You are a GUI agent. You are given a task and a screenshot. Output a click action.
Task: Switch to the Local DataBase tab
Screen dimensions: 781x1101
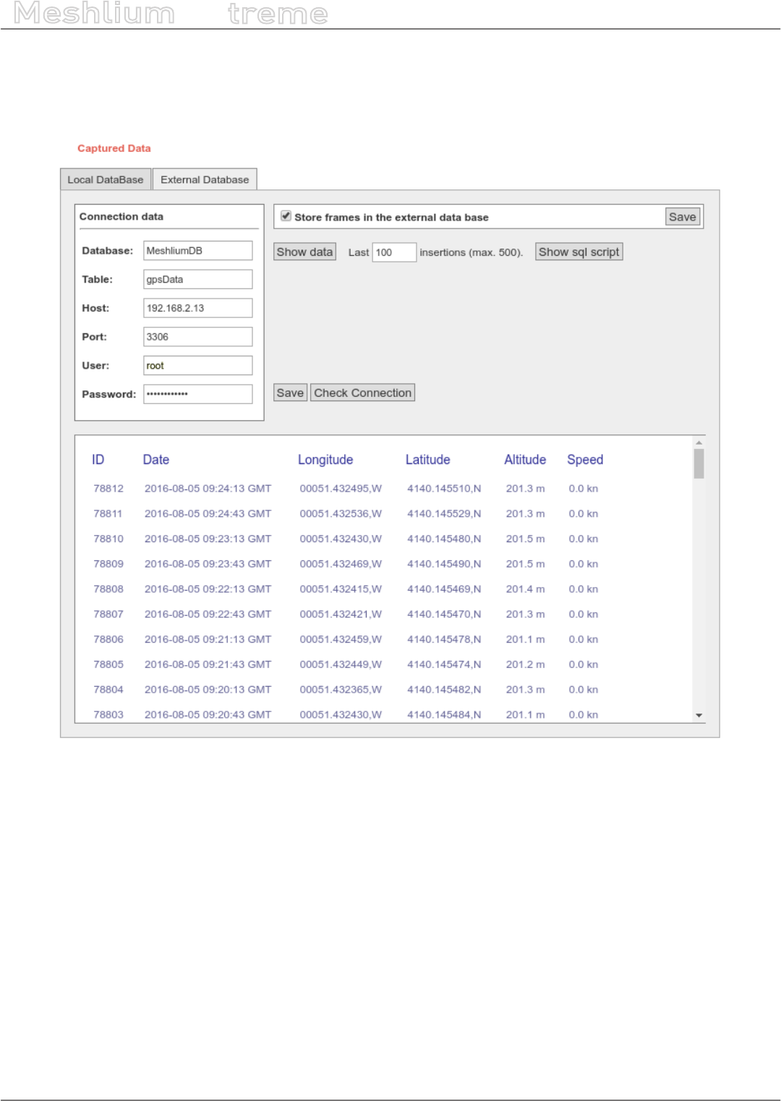(106, 179)
